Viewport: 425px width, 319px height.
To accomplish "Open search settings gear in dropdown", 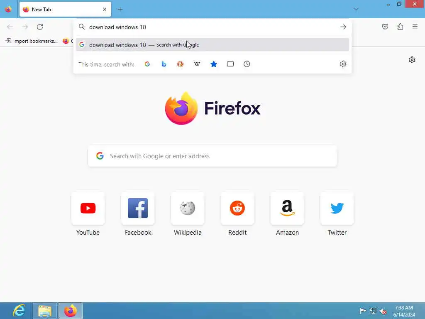I will click(343, 64).
